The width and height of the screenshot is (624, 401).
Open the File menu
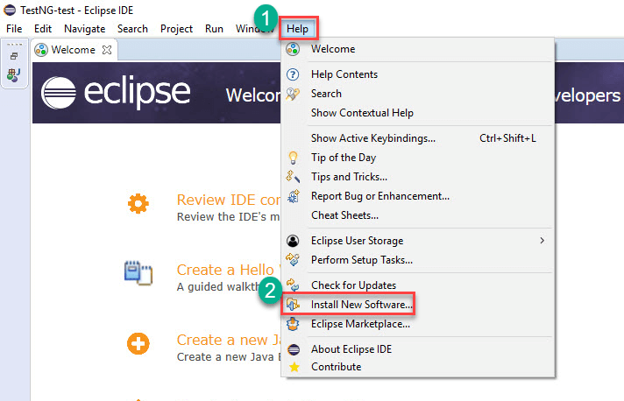14,29
